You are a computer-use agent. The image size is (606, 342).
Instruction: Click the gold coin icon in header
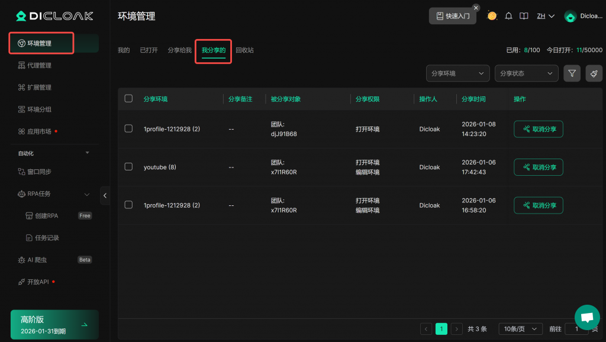coord(492,16)
